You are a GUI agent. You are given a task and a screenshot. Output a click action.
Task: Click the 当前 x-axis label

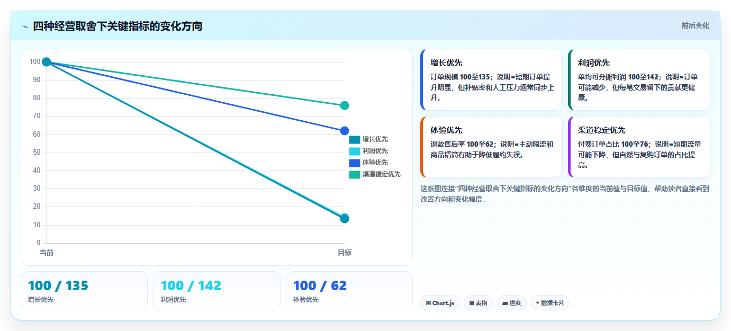(x=47, y=253)
